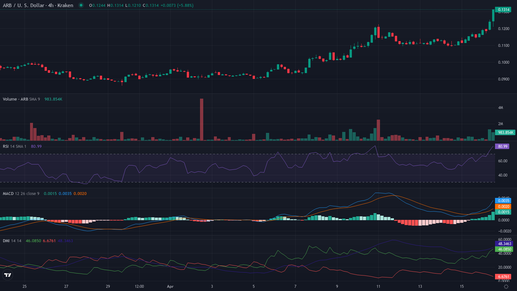Viewport: 517px width, 291px height.
Task: Open chart settings gear icon
Action: coord(506,286)
